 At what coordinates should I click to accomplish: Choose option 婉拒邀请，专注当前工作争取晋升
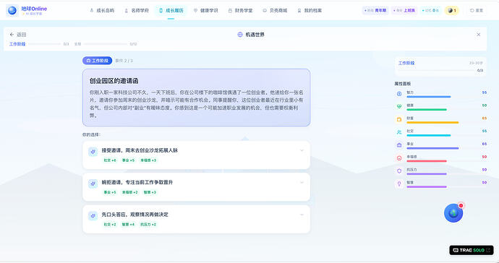(197, 187)
